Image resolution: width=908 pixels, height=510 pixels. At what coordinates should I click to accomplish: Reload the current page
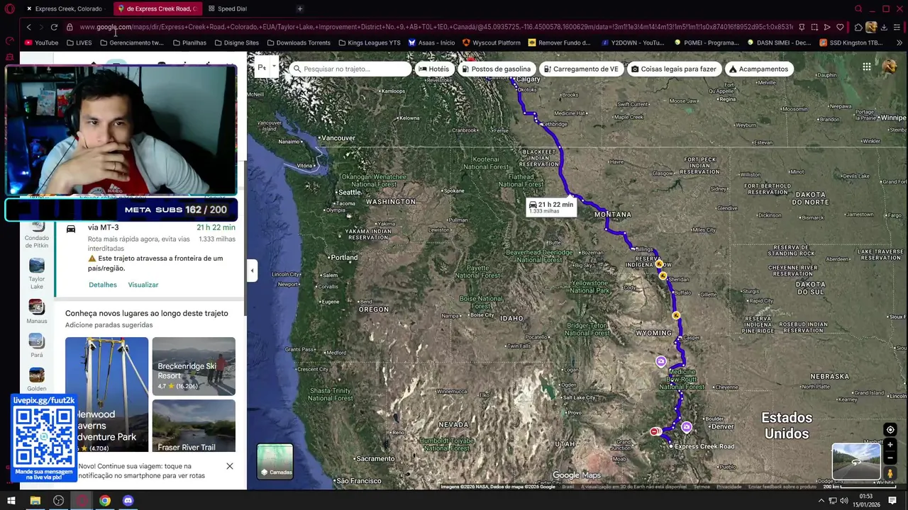click(54, 27)
